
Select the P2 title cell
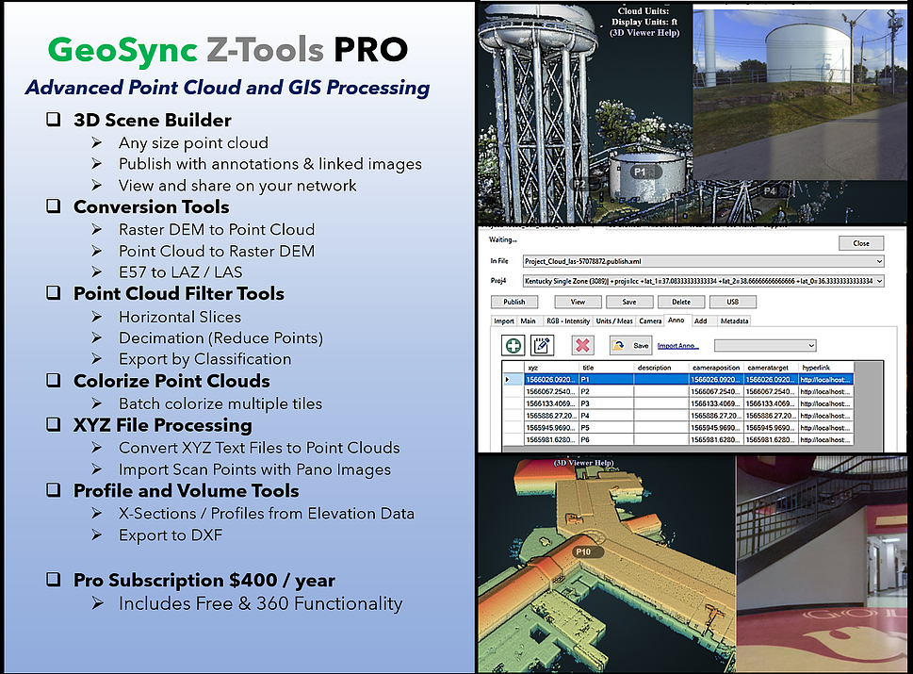606,391
